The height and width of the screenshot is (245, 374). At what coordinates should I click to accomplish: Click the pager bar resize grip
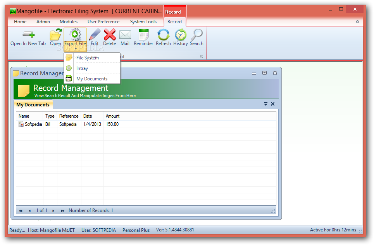click(273, 211)
